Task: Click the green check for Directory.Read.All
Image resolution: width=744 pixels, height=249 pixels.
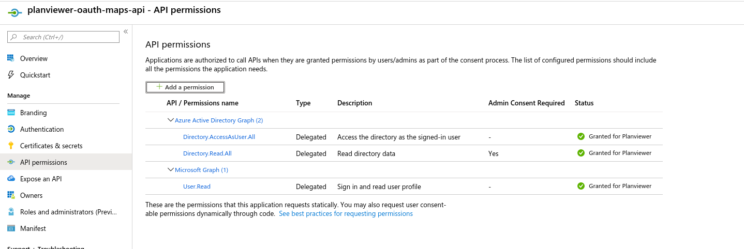Action: tap(581, 153)
